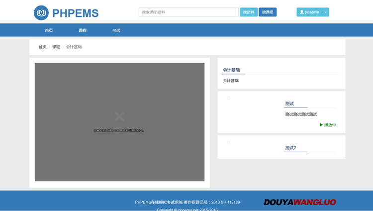Click the 会计基础 course heading
This screenshot has height=211, width=373.
click(231, 70)
